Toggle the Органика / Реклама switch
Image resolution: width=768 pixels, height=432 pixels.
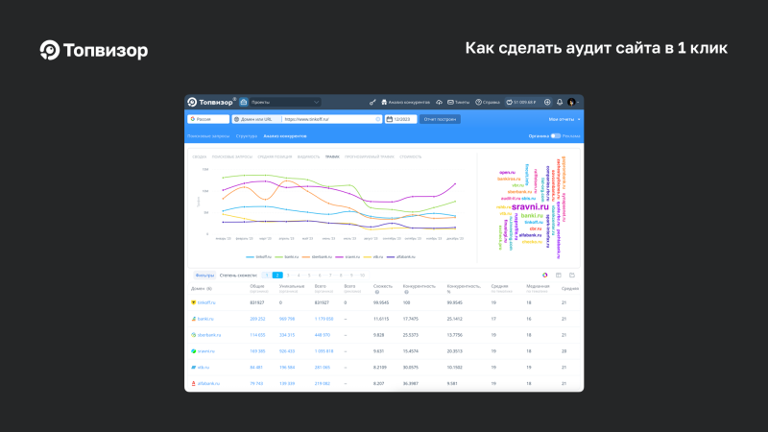click(x=556, y=135)
